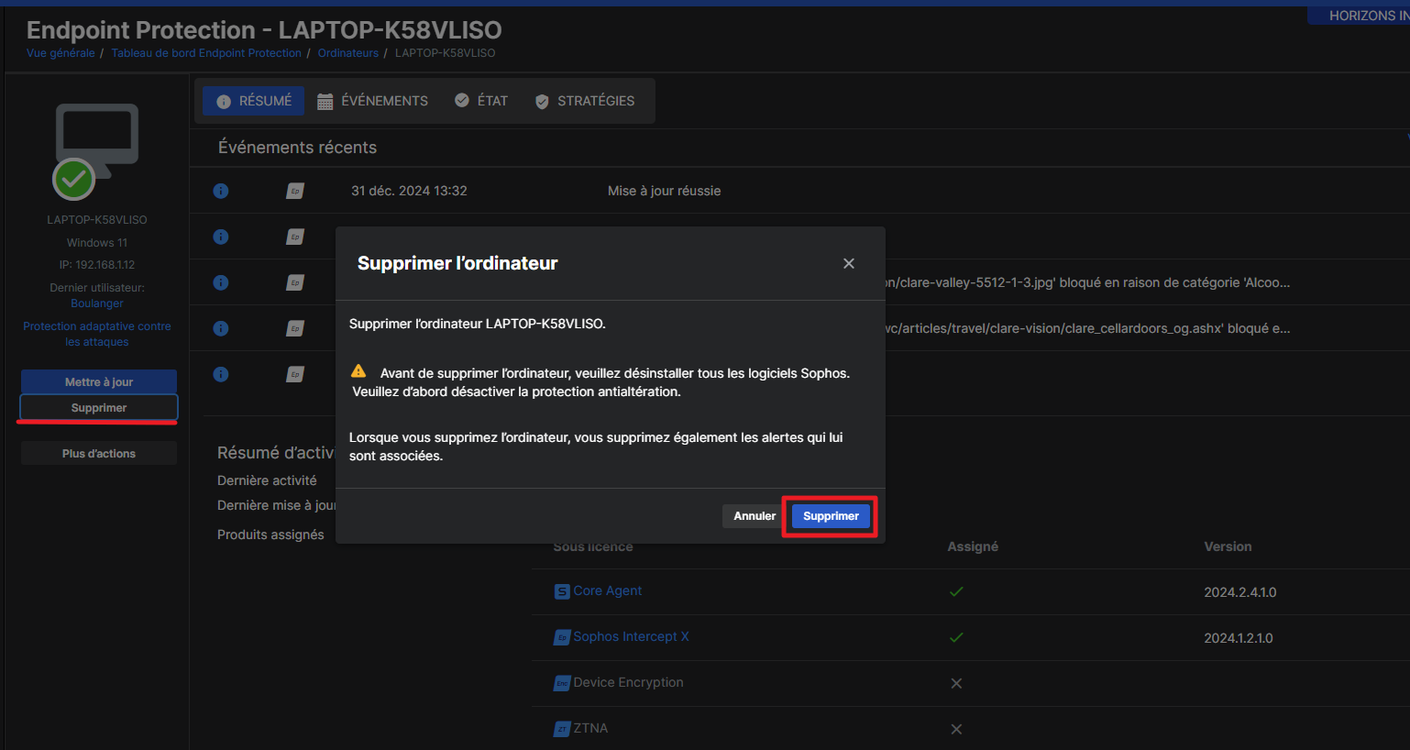Open the Plus d'actions menu

99,453
